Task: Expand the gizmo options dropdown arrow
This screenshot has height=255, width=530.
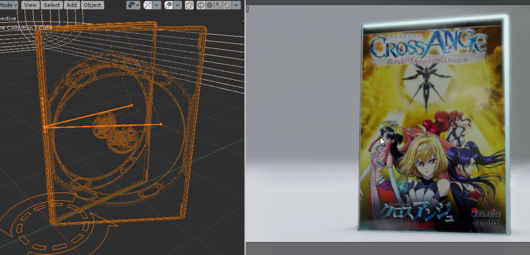Action: click(157, 5)
